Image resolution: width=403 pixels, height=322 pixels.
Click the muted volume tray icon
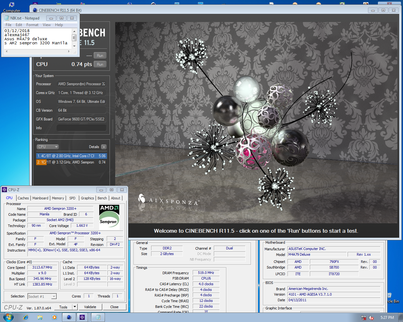(x=372, y=318)
